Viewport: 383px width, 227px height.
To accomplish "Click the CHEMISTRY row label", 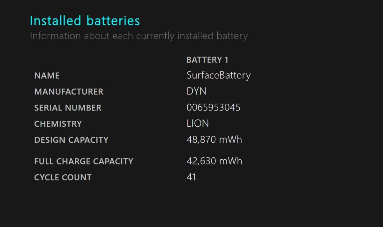I will (58, 124).
